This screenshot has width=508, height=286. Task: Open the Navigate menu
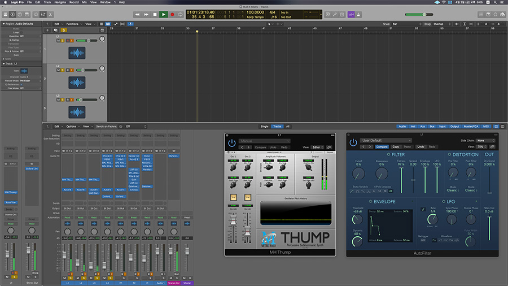(x=60, y=2)
